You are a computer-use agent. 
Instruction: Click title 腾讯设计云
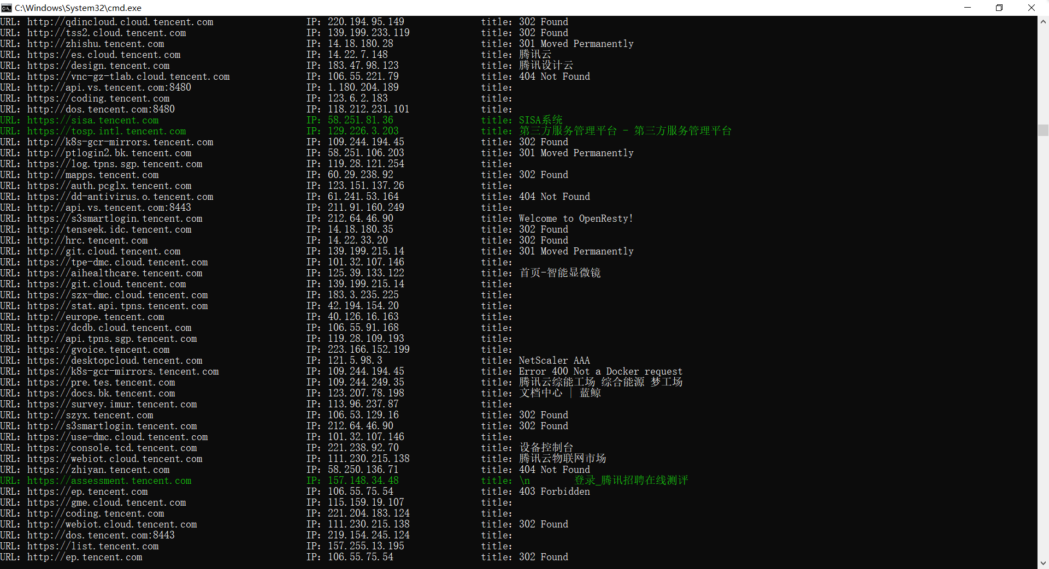(546, 66)
